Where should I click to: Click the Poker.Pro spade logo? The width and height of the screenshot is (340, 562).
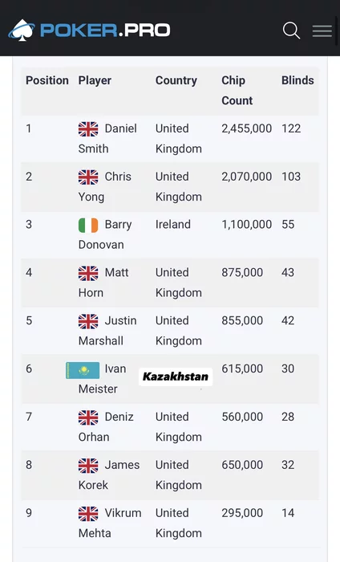[x=22, y=31]
